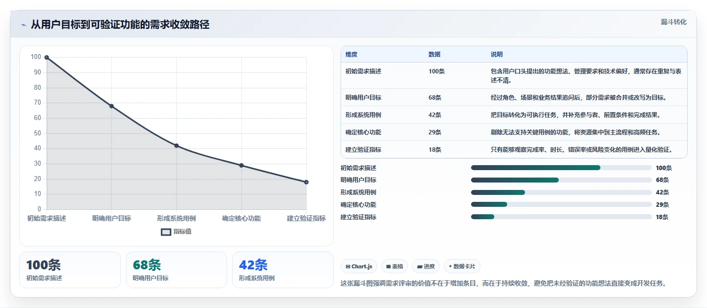Viewport: 707px width, 308px height.
Task: Click the 维度 column header
Action: pyautogui.click(x=352, y=54)
